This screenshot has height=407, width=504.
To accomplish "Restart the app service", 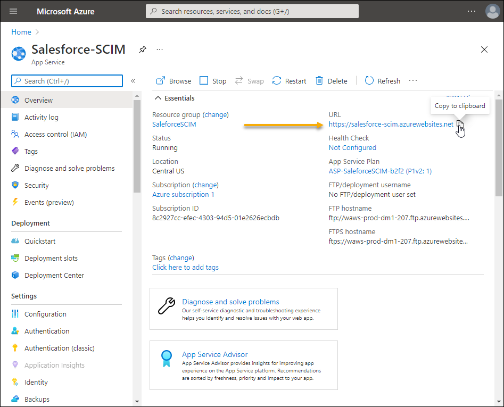I will pyautogui.click(x=289, y=81).
